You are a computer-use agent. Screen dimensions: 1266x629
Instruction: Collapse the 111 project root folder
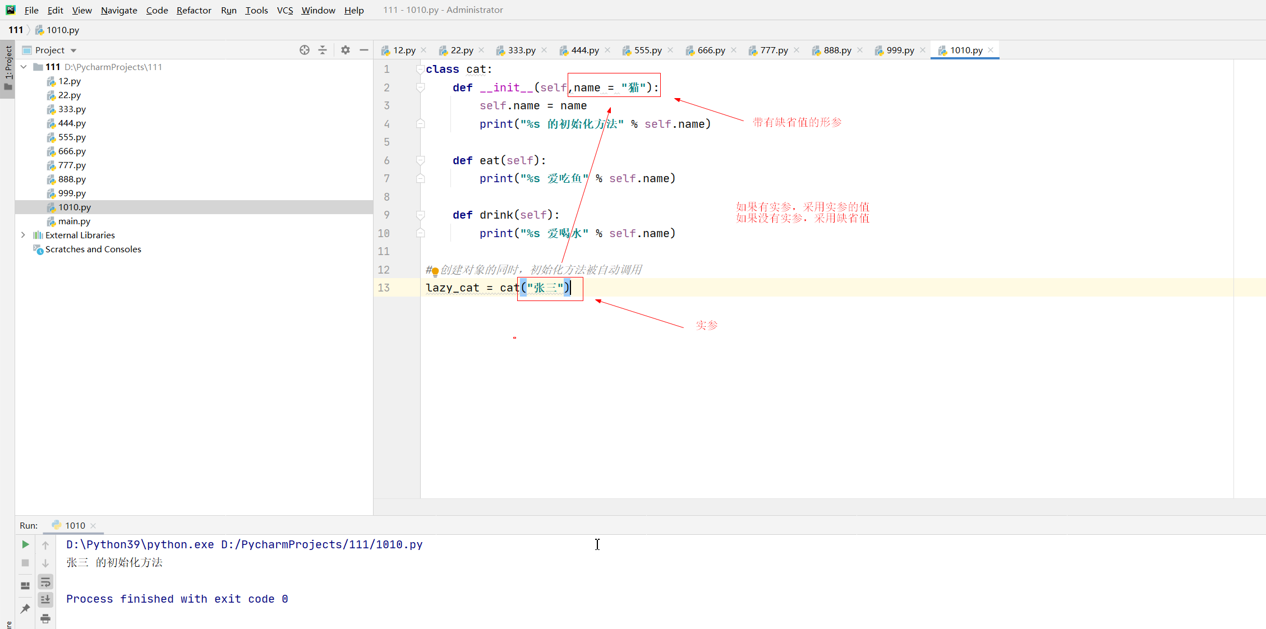coord(24,67)
